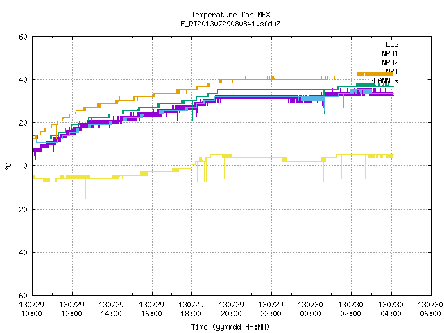Click the x-axis tick label 130729 14:00
The image size is (444, 333).
tap(111, 309)
